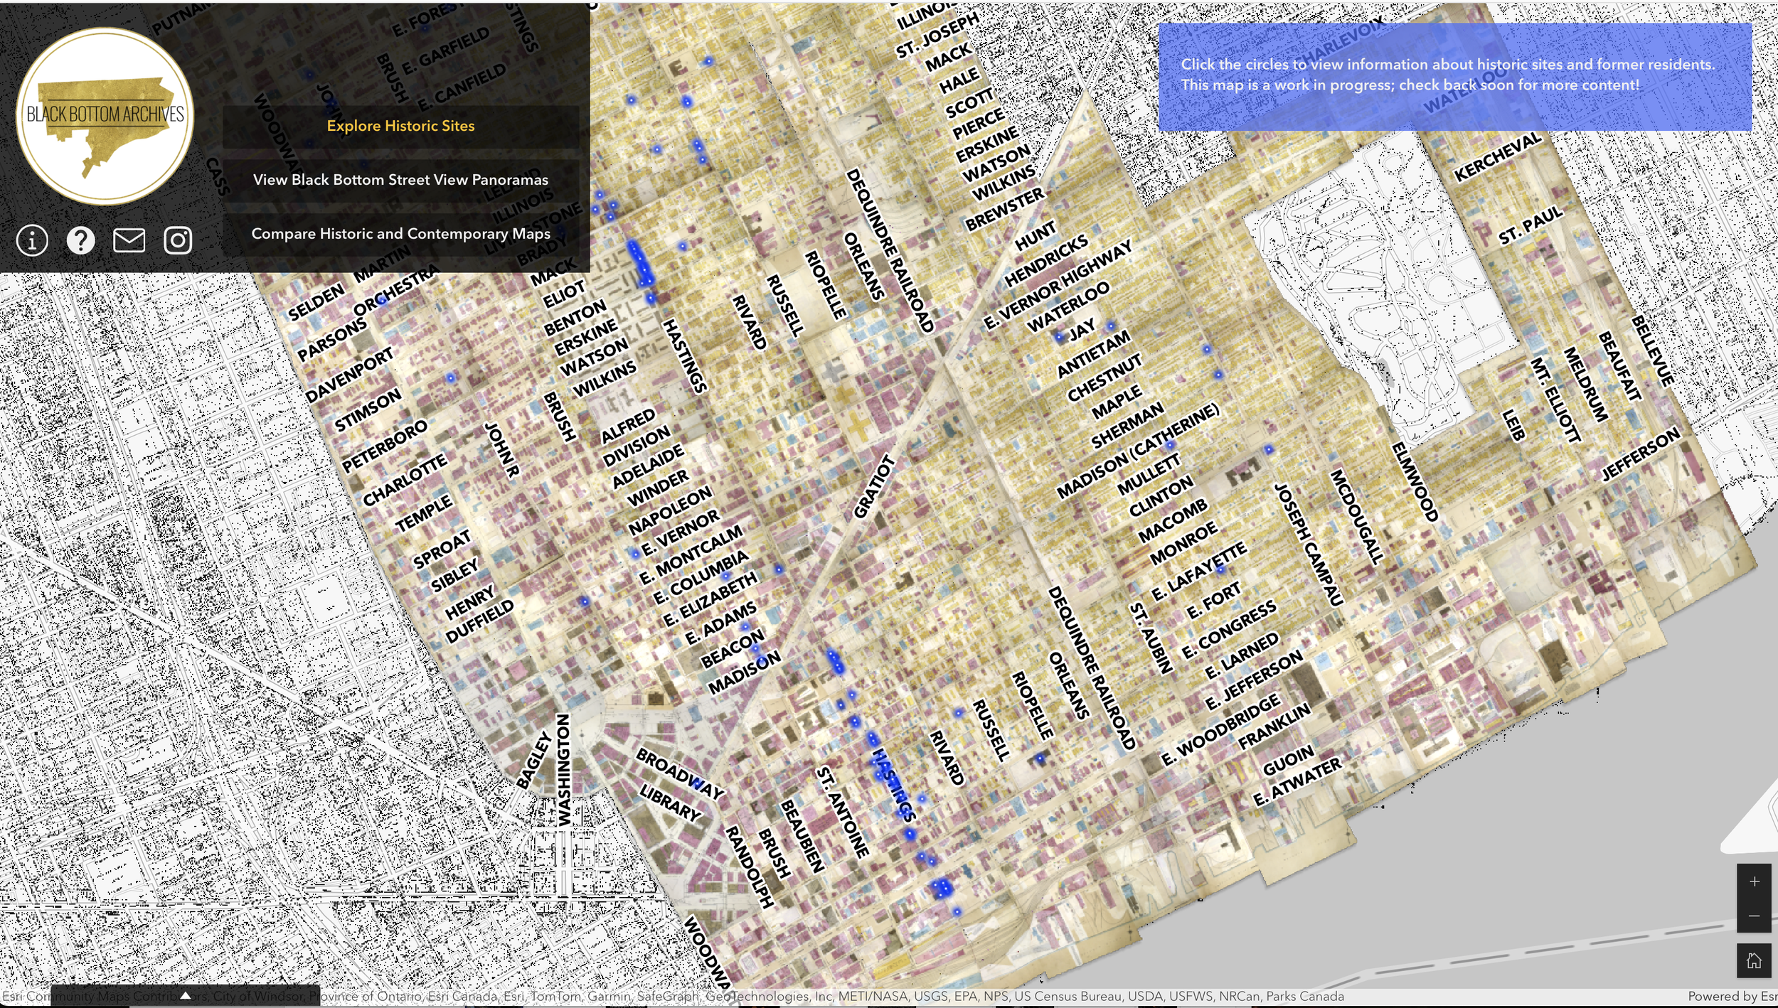Click the BELLEVUE street label
1778x1008 pixels.
(1653, 351)
